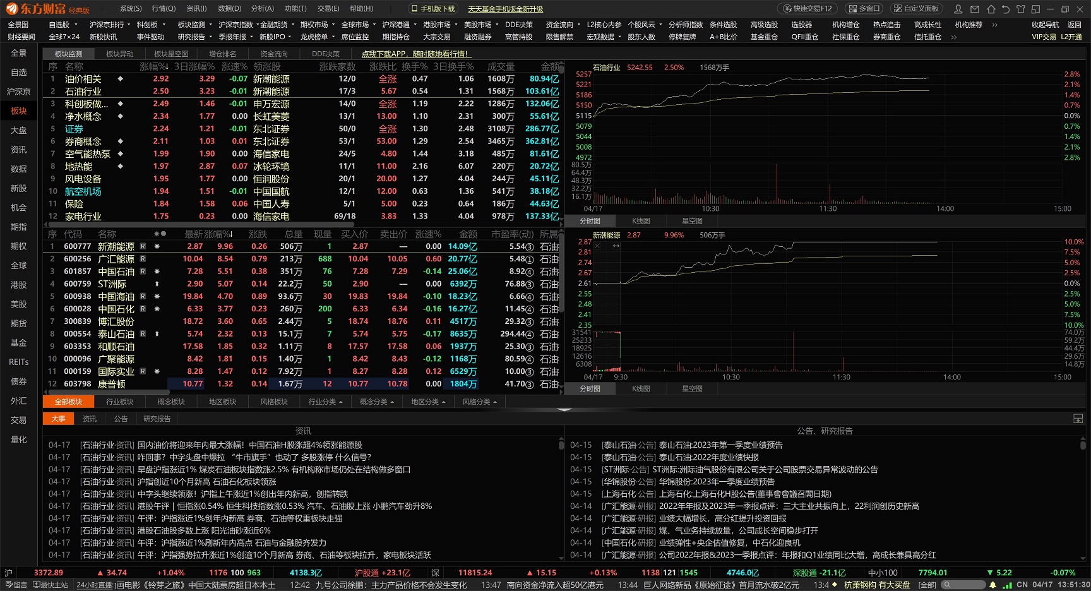Open the user account icon
This screenshot has height=591, width=1091.
[x=958, y=9]
